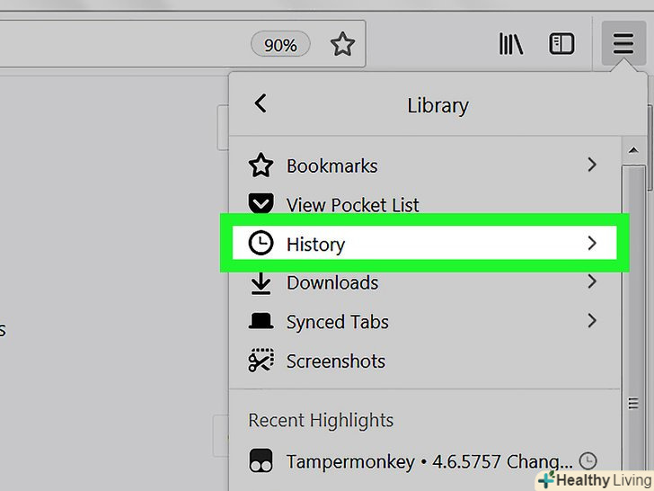
Task: Click the Pocket icon in menu
Action: tap(261, 205)
